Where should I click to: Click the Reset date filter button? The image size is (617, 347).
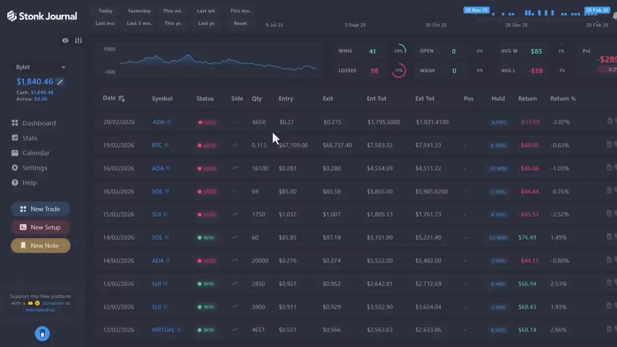pos(240,23)
